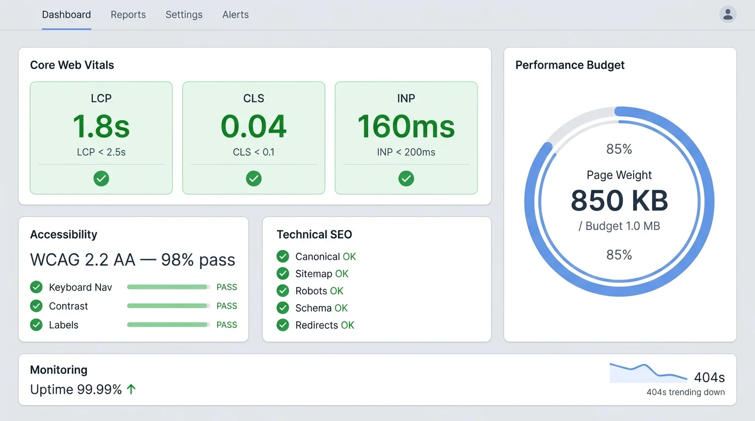Click the Uptime 99.99% text
The image size is (755, 421).
coord(76,389)
